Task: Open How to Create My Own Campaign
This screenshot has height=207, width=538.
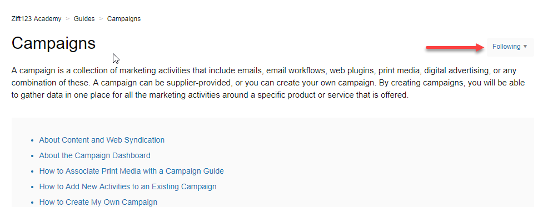Action: (x=98, y=202)
